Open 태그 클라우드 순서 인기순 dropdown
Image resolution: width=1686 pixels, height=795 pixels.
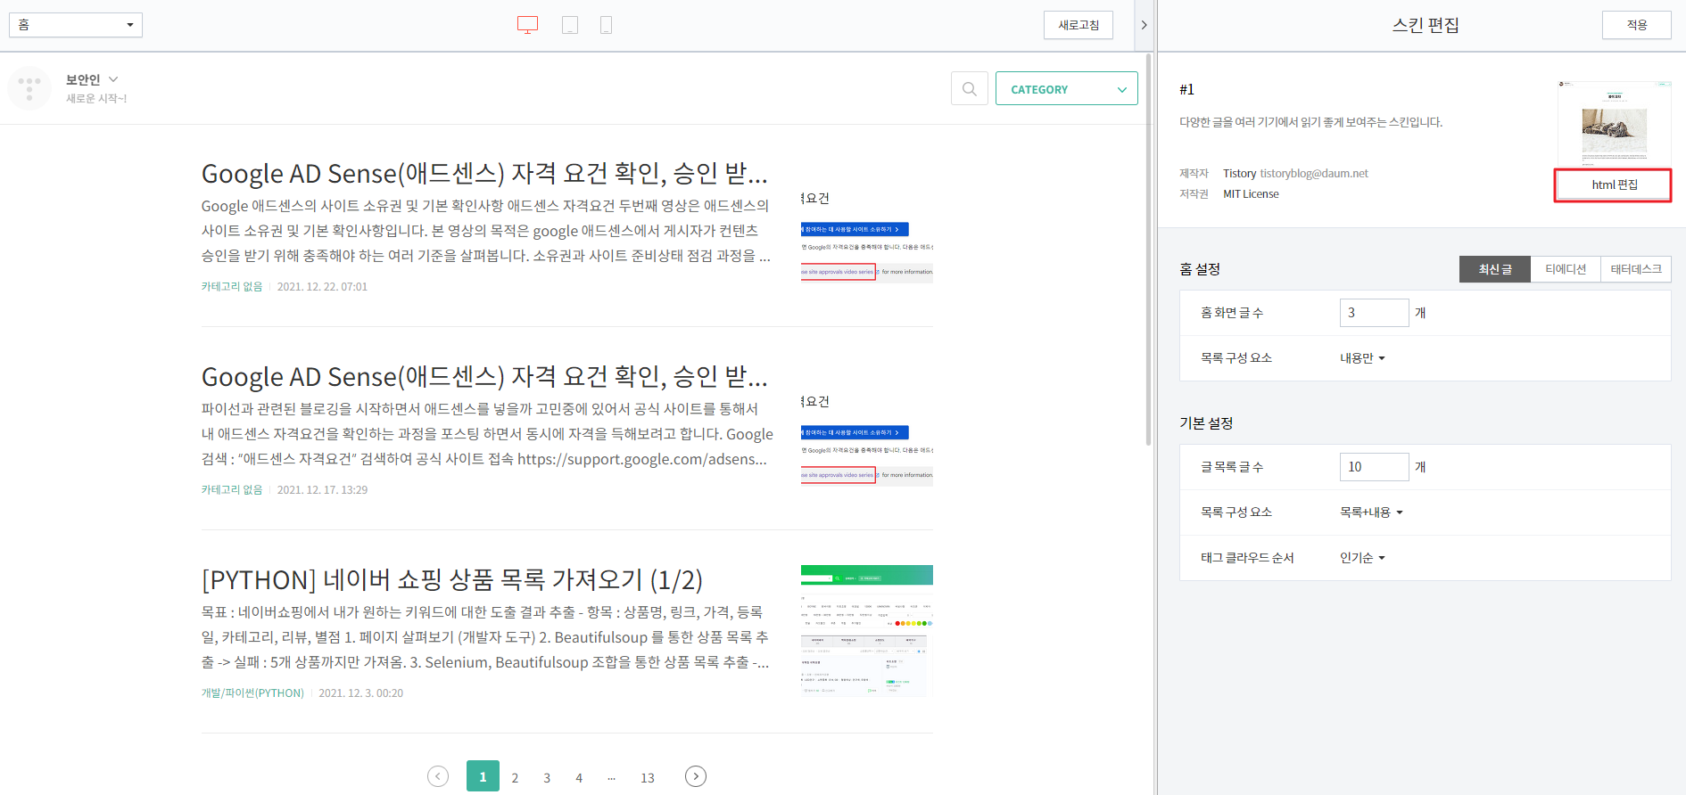coord(1362,558)
